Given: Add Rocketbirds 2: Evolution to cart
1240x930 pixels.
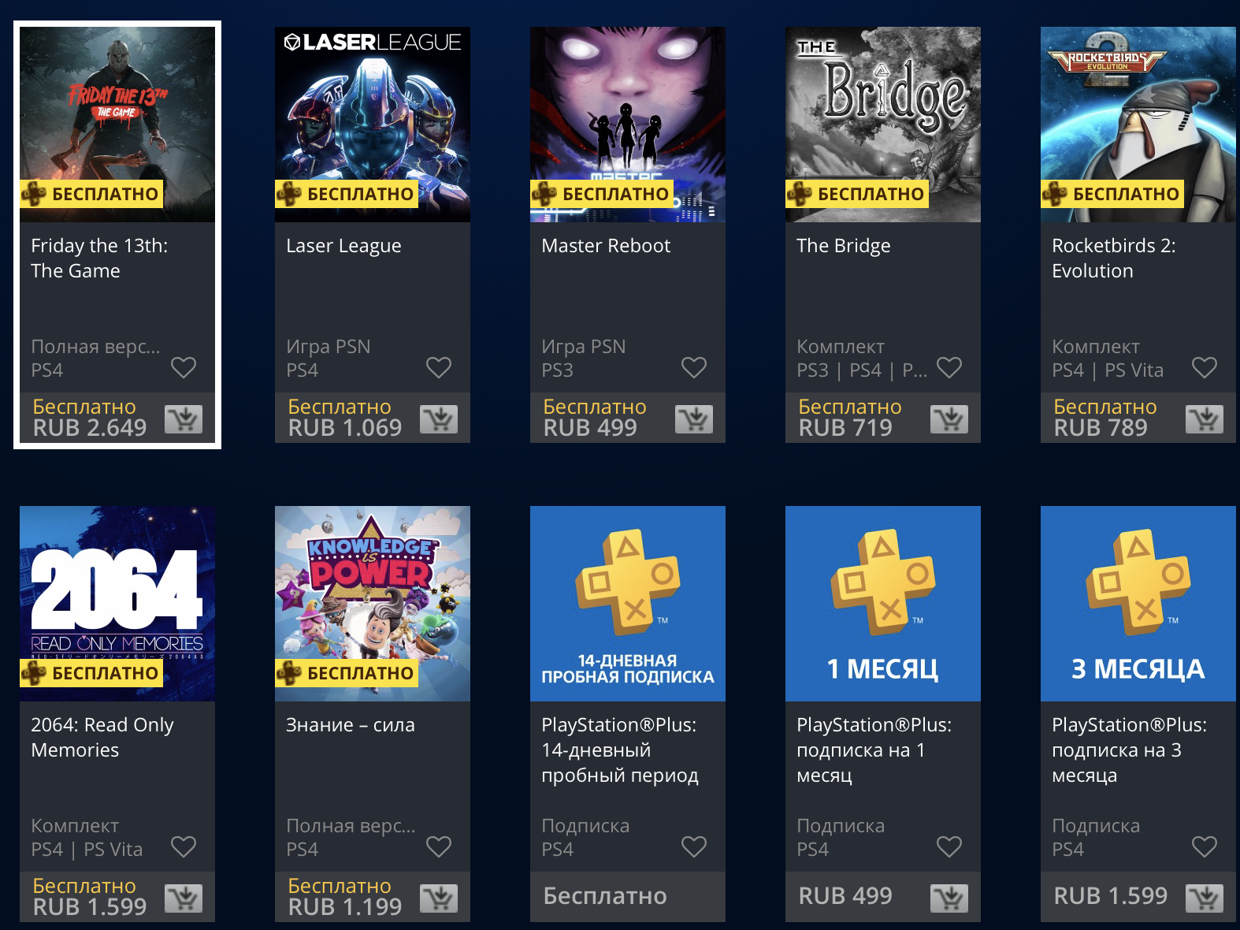Looking at the screenshot, I should pyautogui.click(x=1205, y=419).
